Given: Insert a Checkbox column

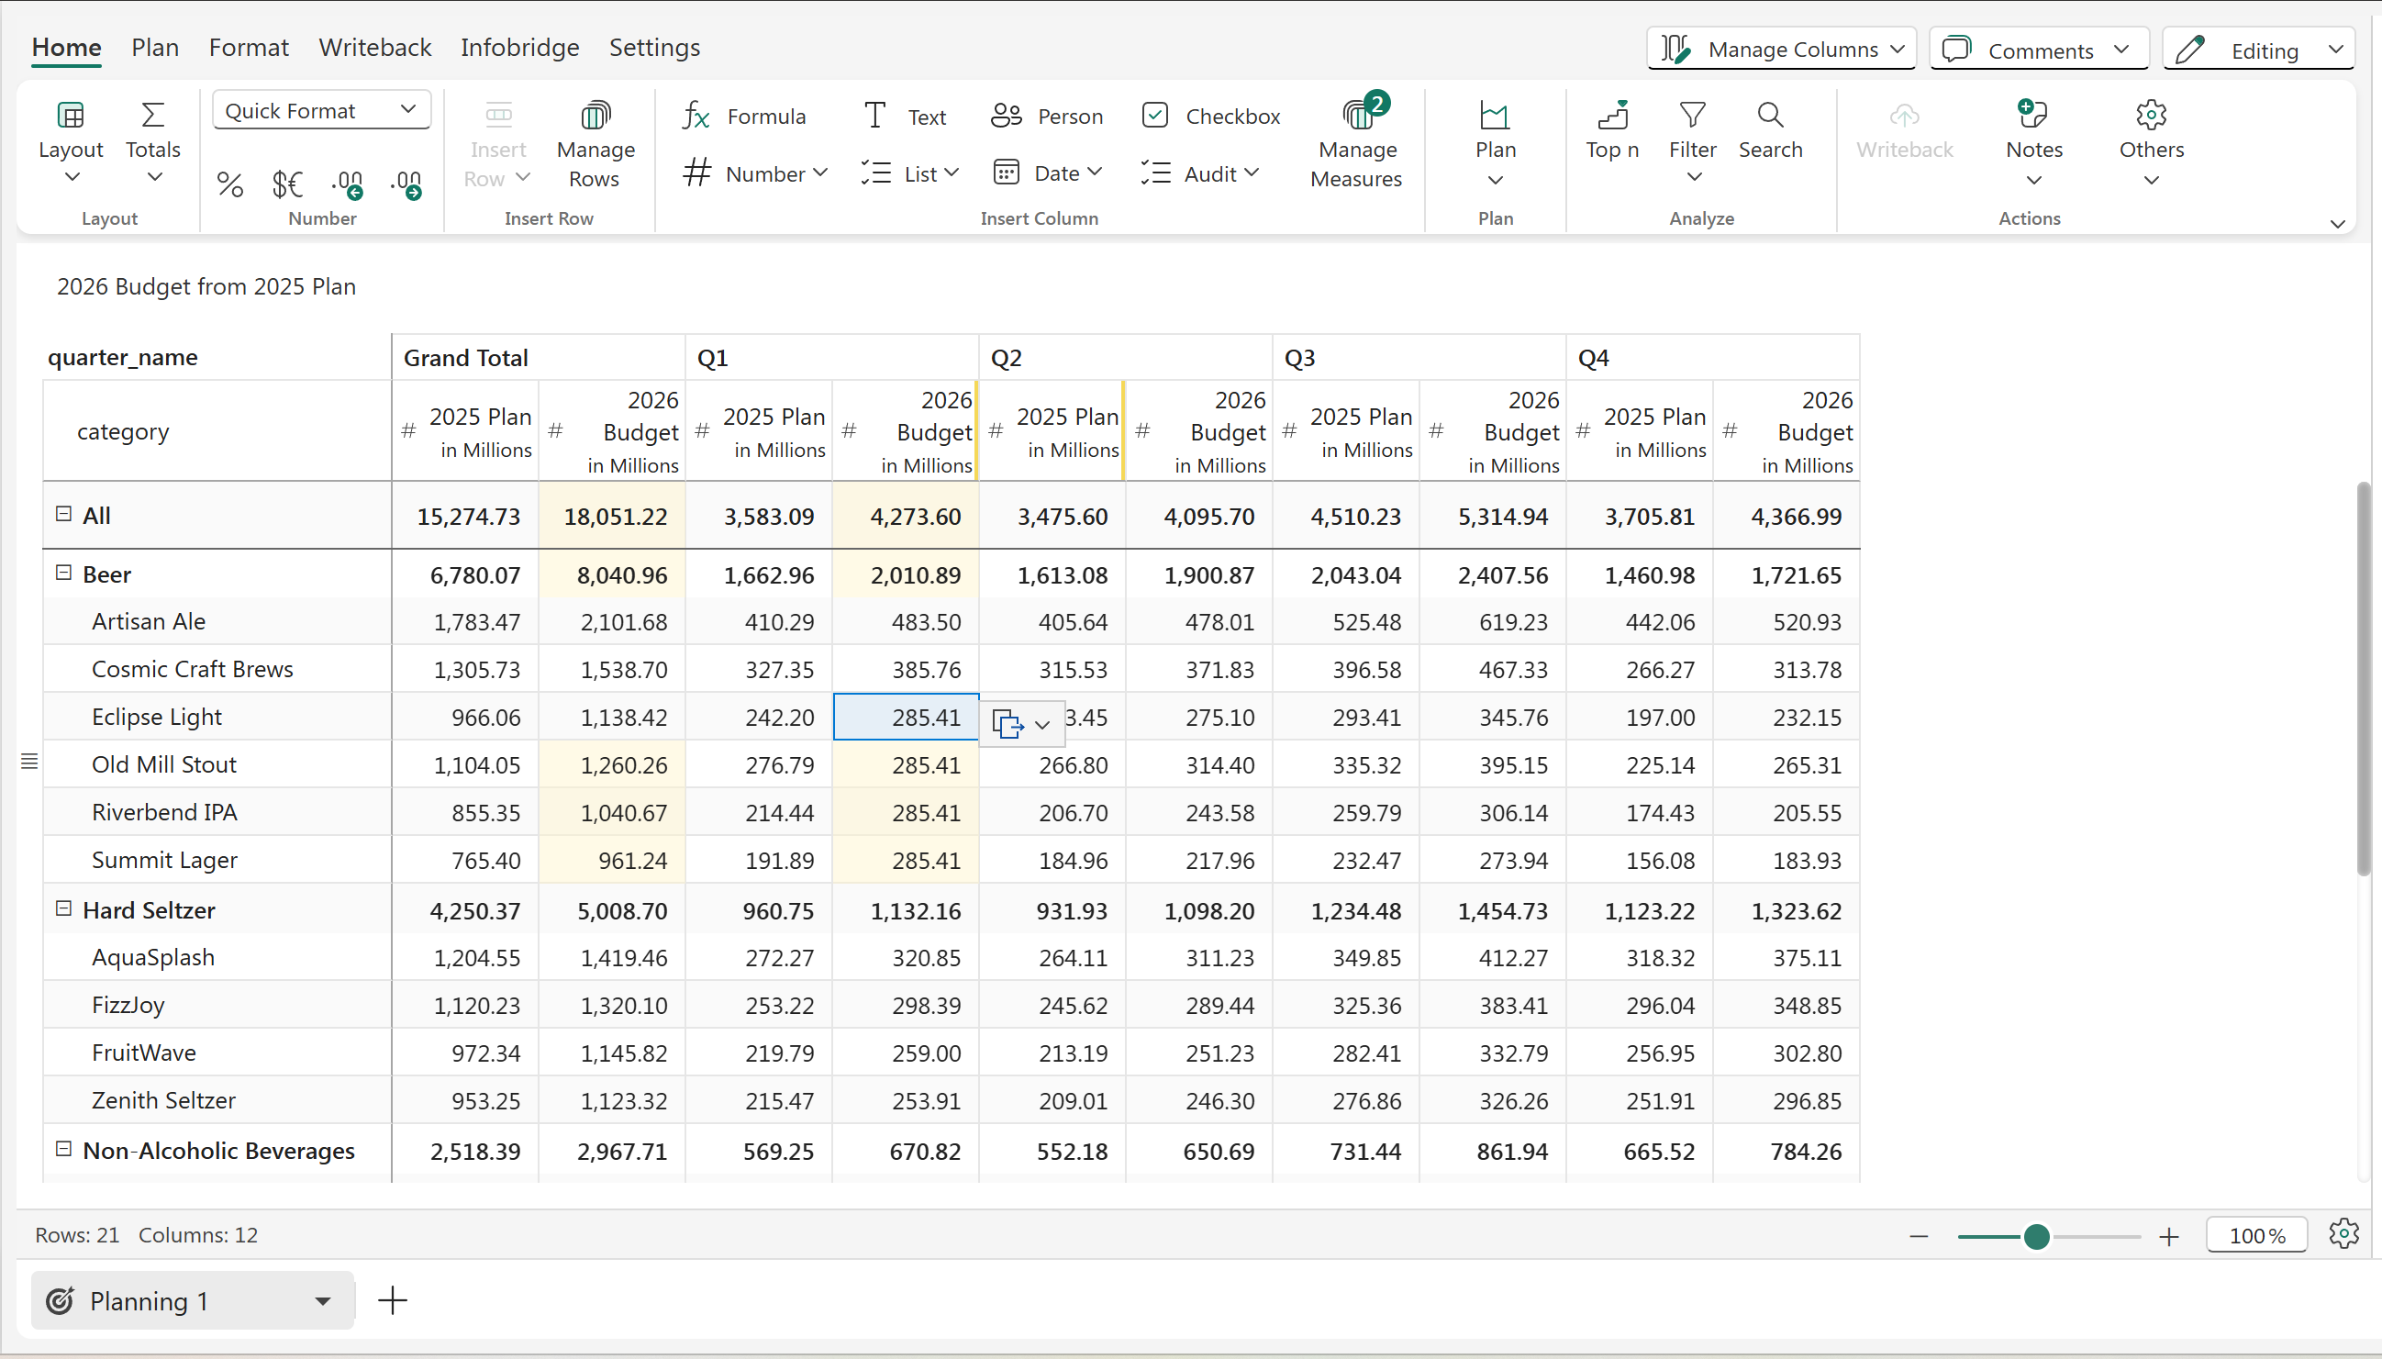Looking at the screenshot, I should pos(1211,116).
